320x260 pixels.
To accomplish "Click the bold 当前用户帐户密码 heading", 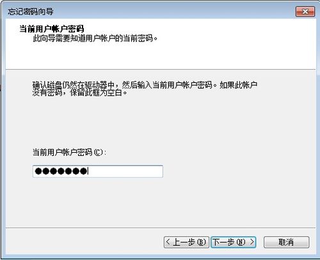I will tap(52, 29).
